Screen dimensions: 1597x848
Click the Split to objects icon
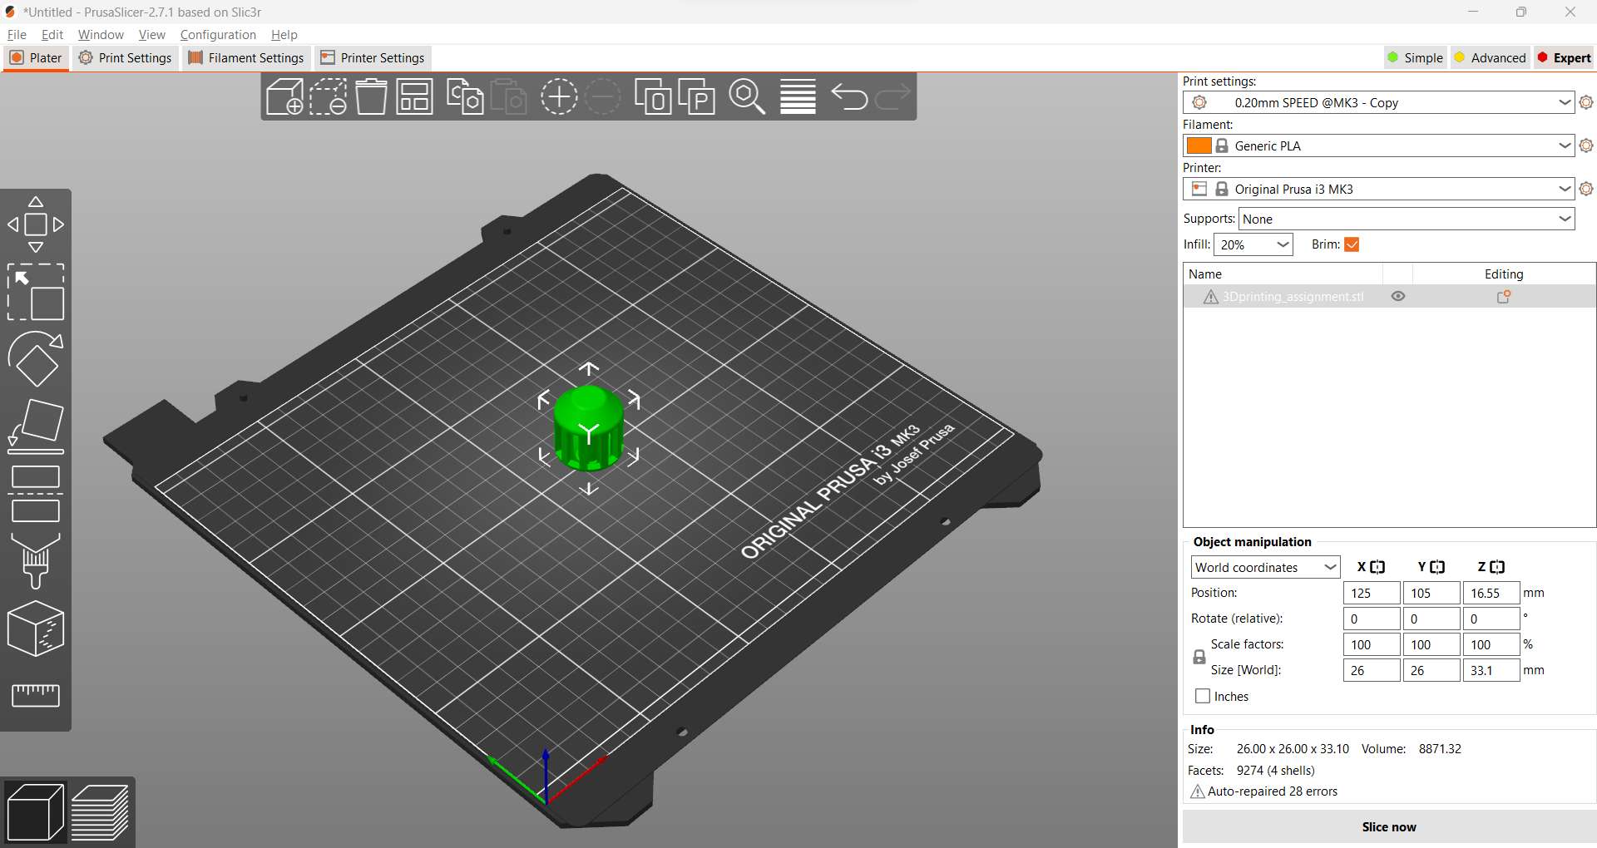(x=653, y=97)
